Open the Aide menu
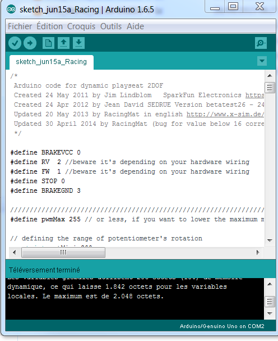Image resolution: width=278 pixels, height=341 pixels. click(x=135, y=26)
